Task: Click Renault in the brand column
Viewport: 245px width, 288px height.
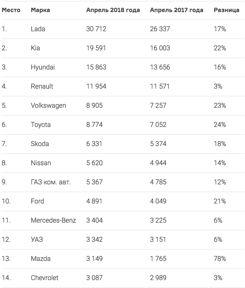Action: pyautogui.click(x=42, y=86)
